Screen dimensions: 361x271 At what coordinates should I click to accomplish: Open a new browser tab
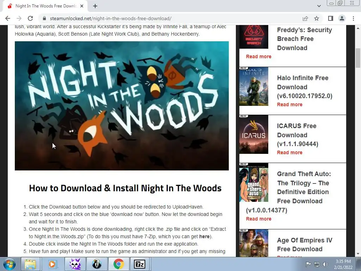point(95,6)
